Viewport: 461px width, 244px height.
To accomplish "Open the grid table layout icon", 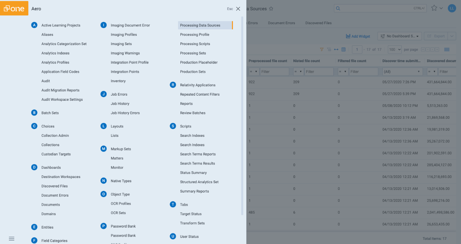I will coord(343,49).
